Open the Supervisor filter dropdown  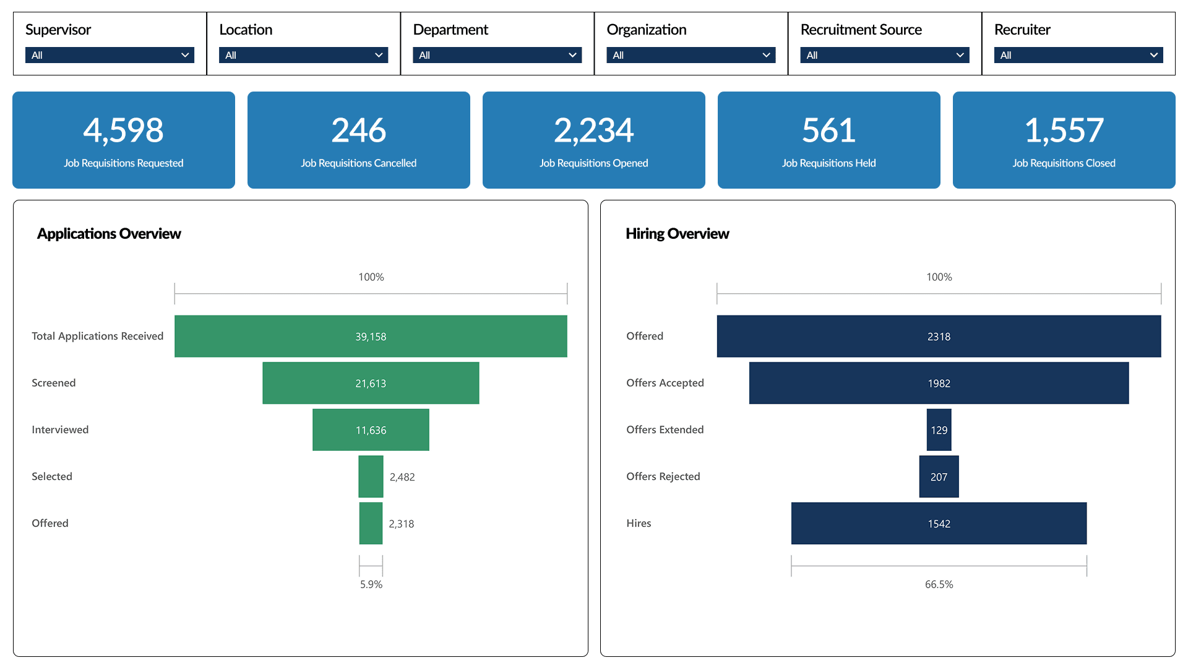pyautogui.click(x=110, y=55)
